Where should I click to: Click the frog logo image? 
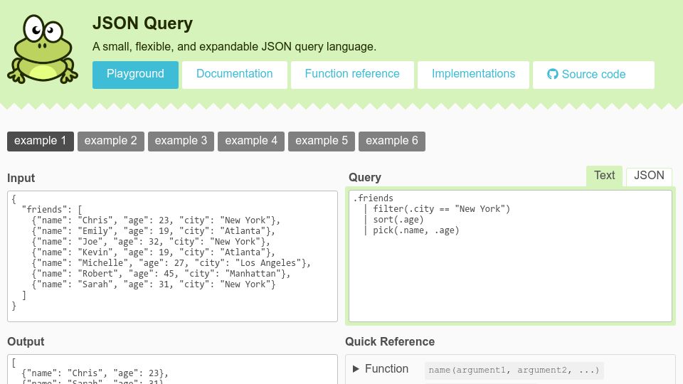point(43,49)
